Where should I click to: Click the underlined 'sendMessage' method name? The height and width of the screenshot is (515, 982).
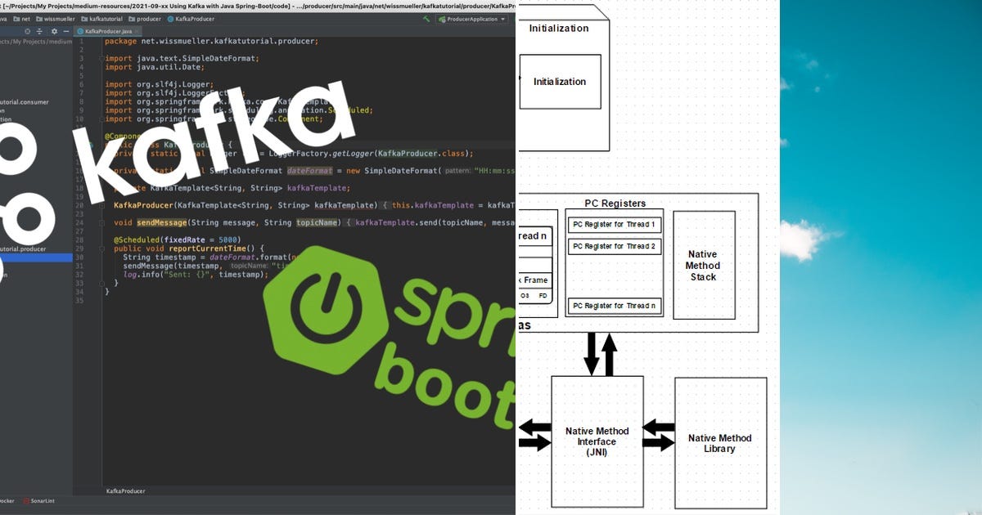(161, 222)
